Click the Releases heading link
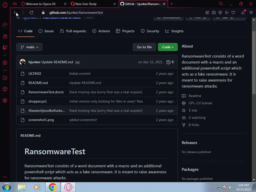 click(x=189, y=143)
